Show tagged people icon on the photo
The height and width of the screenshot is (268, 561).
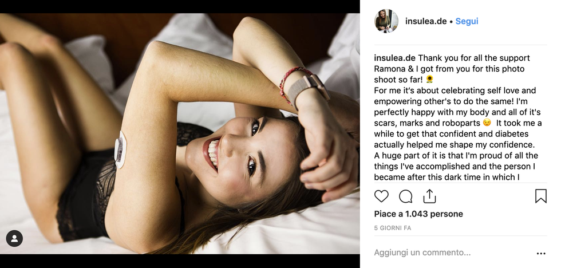click(x=14, y=238)
